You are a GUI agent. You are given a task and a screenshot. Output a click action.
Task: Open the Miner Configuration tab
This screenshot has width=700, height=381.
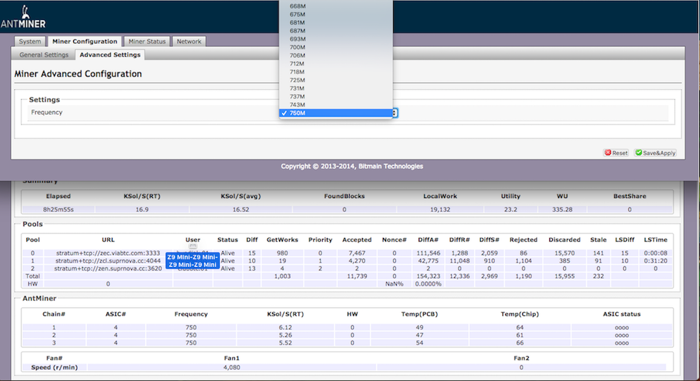85,41
